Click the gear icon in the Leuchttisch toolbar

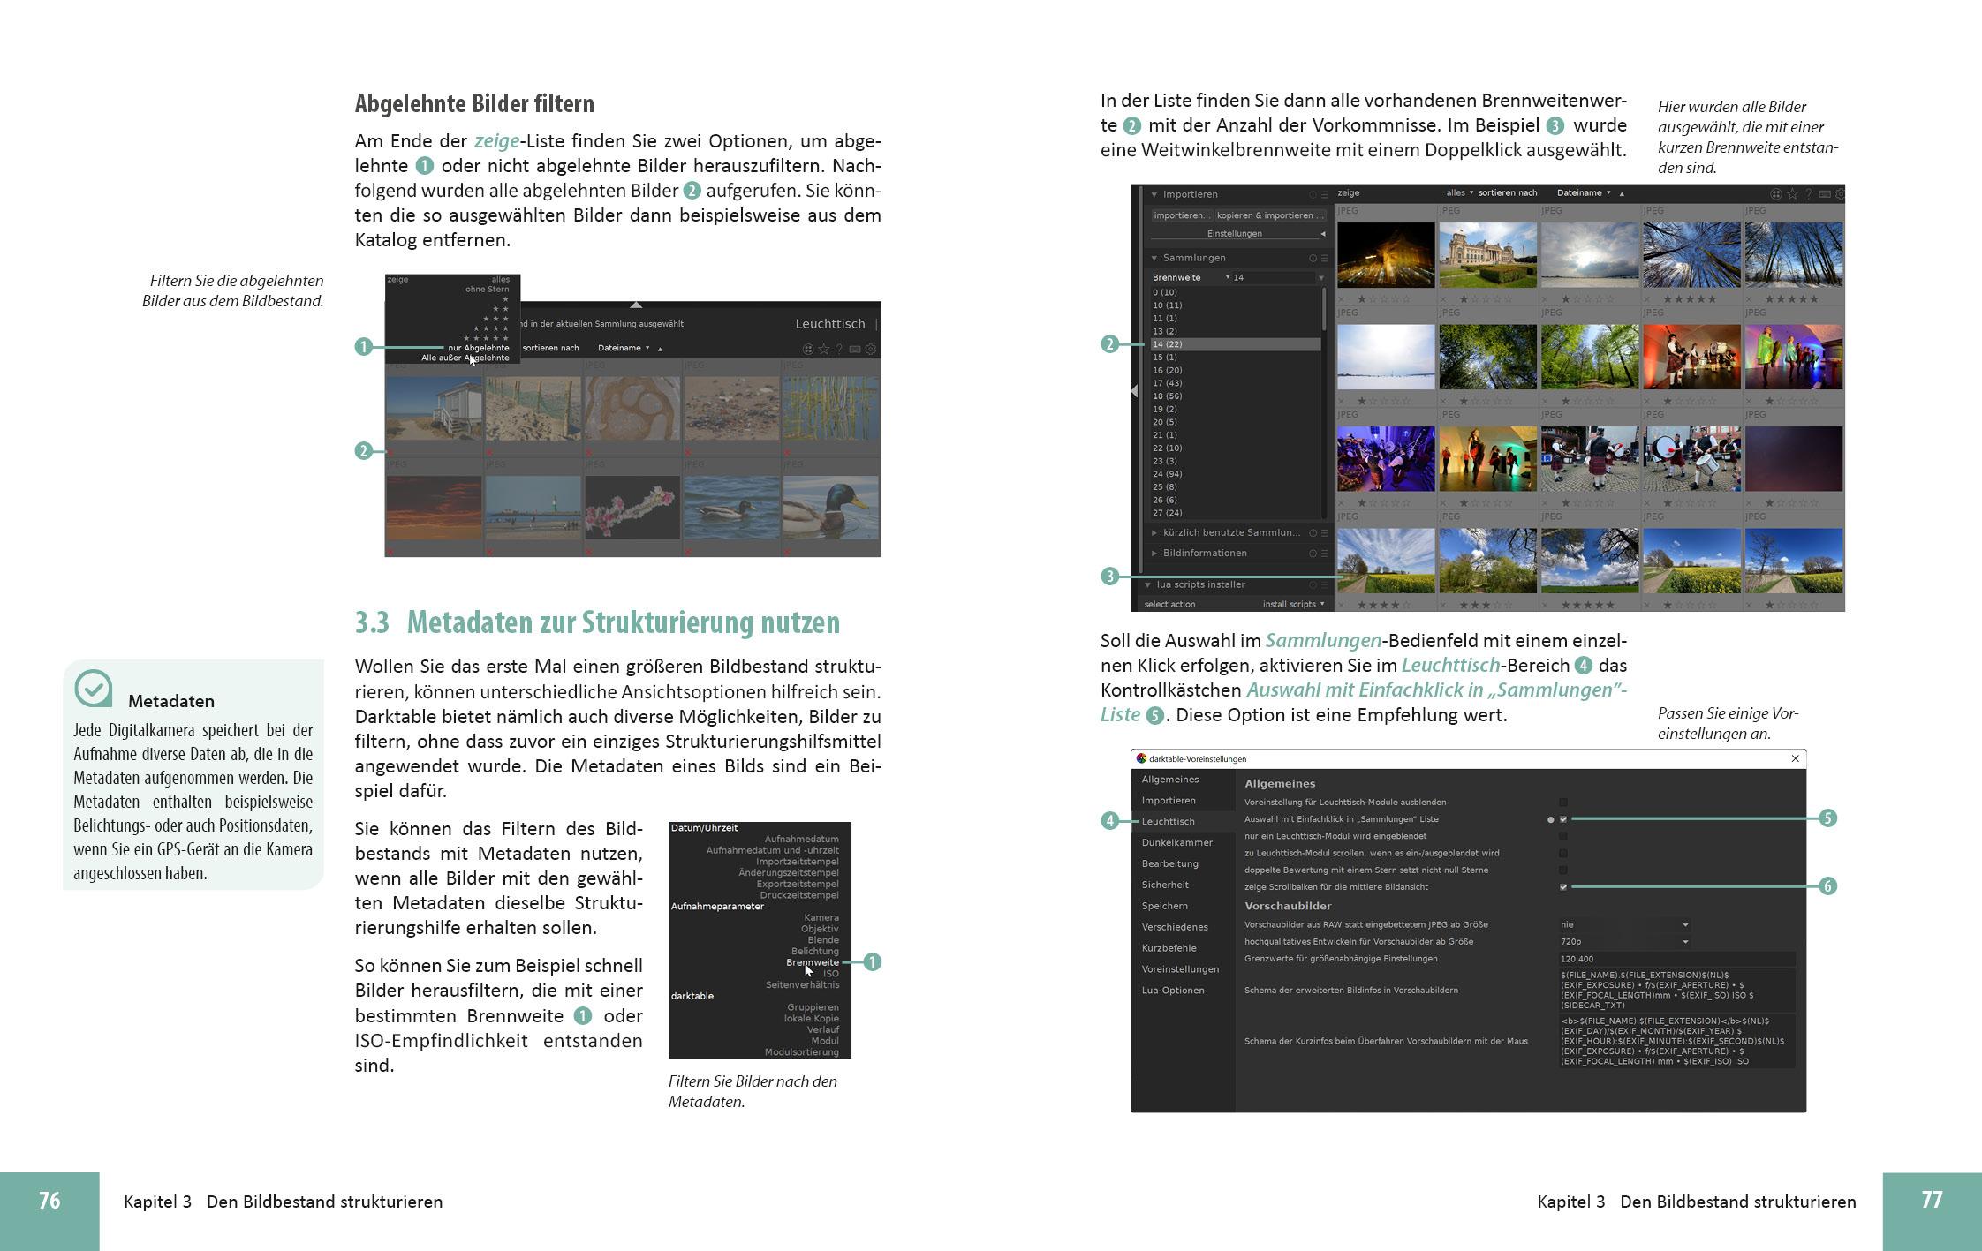coord(871,349)
